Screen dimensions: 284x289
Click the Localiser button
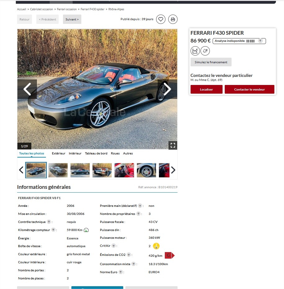click(x=206, y=89)
